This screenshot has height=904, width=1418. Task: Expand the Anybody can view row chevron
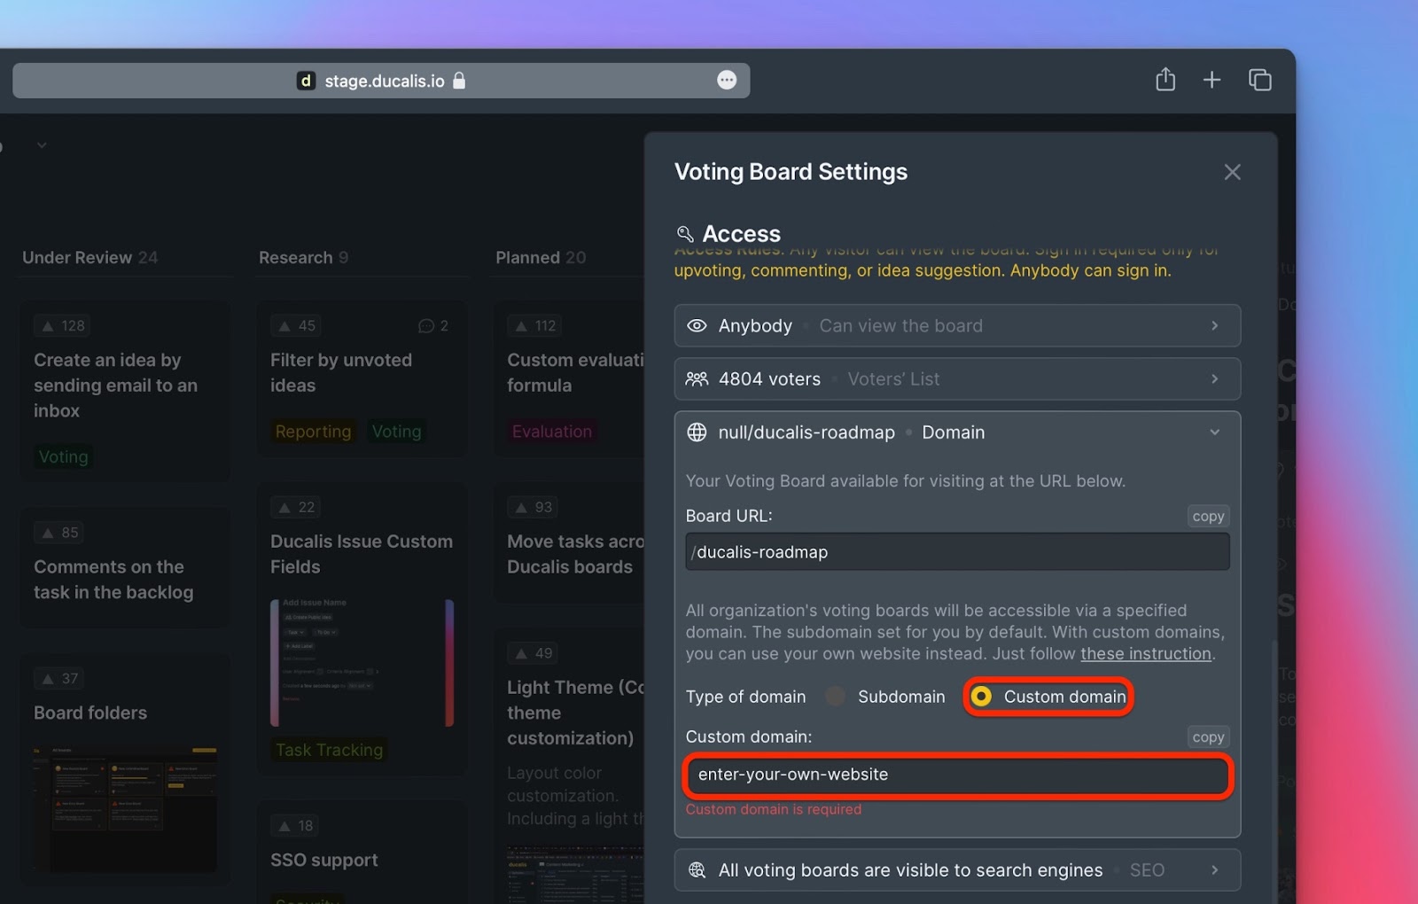point(1215,326)
